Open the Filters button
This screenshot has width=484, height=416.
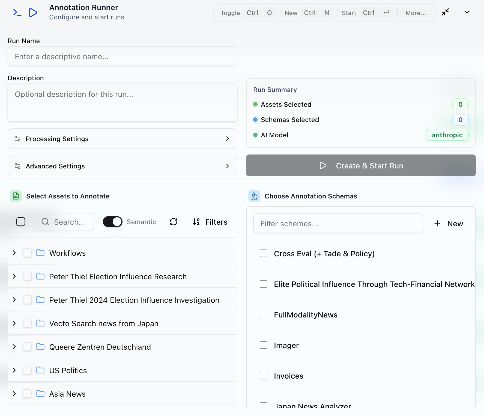pos(210,222)
